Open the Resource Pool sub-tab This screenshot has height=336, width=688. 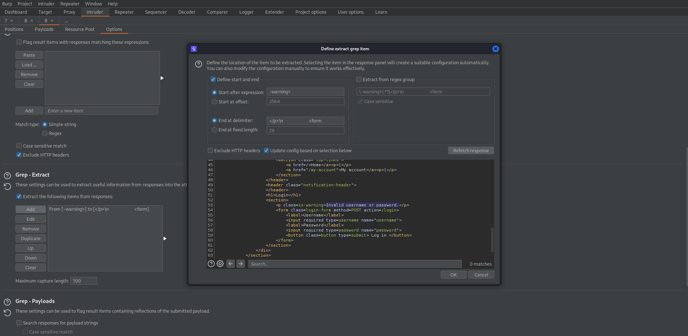coord(80,29)
